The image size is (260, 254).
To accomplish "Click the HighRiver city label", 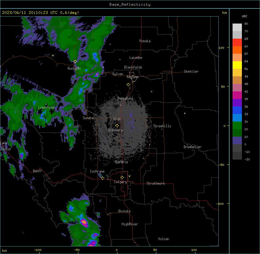I will [130, 224].
